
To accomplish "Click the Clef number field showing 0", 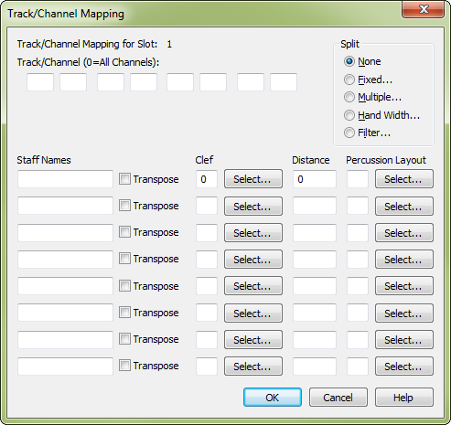I will pos(207,179).
